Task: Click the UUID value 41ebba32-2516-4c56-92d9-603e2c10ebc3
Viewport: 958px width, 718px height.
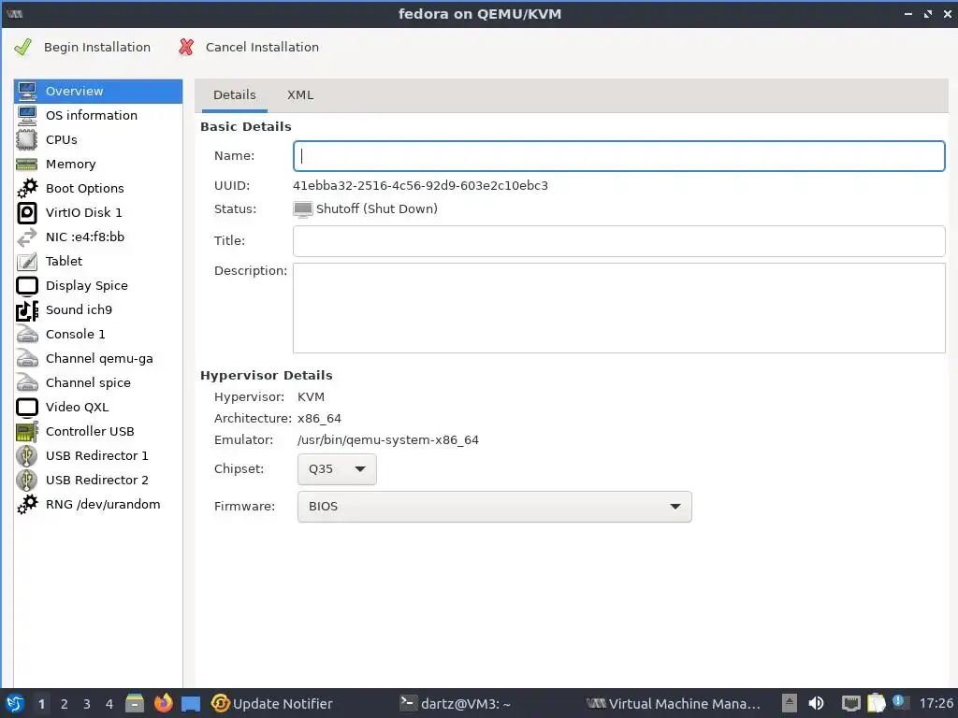Action: pyautogui.click(x=420, y=186)
